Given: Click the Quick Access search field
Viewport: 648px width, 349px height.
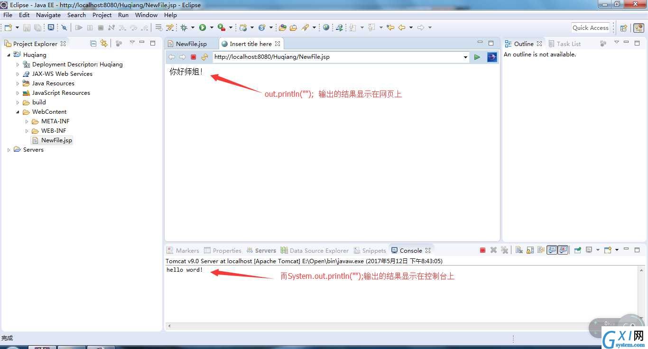Looking at the screenshot, I should coord(590,28).
